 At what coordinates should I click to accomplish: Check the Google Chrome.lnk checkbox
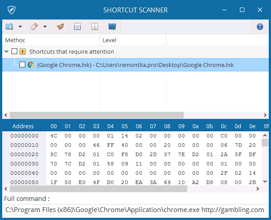click(x=22, y=65)
